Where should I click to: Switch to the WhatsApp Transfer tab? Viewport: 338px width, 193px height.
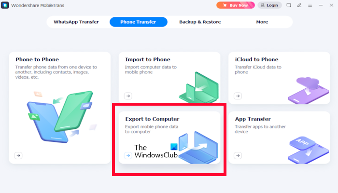coord(76,22)
